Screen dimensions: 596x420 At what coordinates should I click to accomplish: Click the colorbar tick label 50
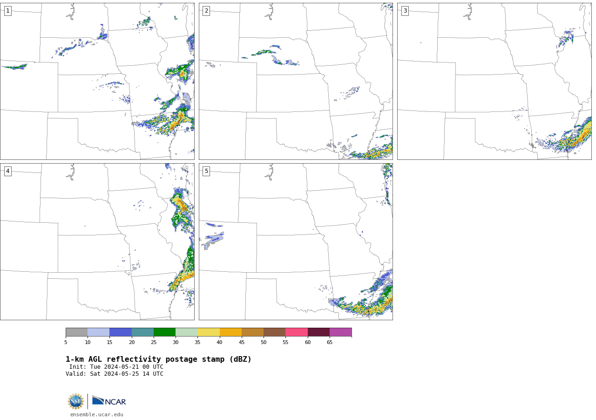264,343
